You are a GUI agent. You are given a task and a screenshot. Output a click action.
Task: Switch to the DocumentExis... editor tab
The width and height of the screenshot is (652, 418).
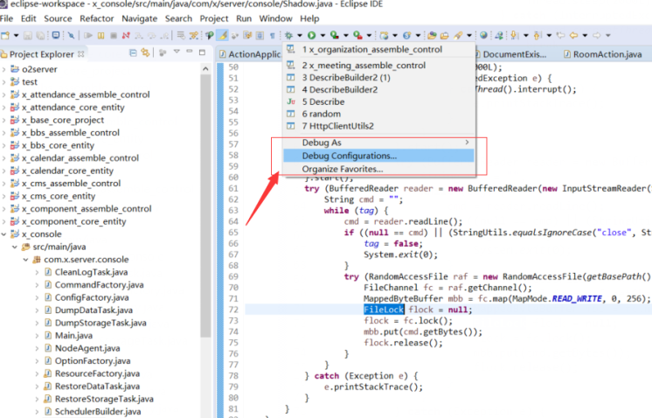tap(511, 54)
